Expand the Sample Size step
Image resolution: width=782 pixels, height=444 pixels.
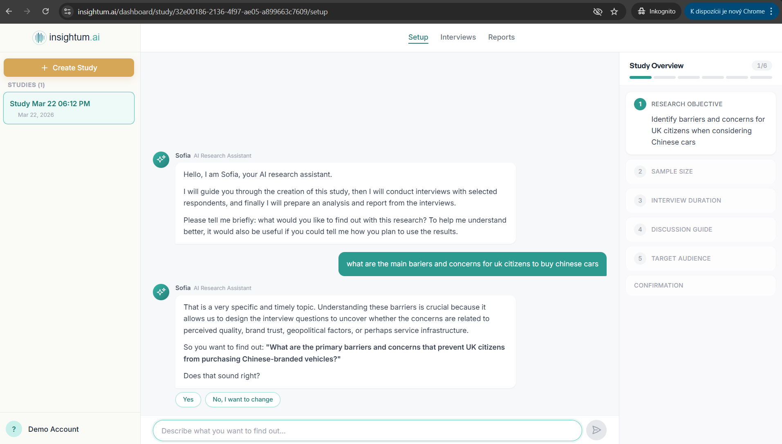(x=700, y=172)
